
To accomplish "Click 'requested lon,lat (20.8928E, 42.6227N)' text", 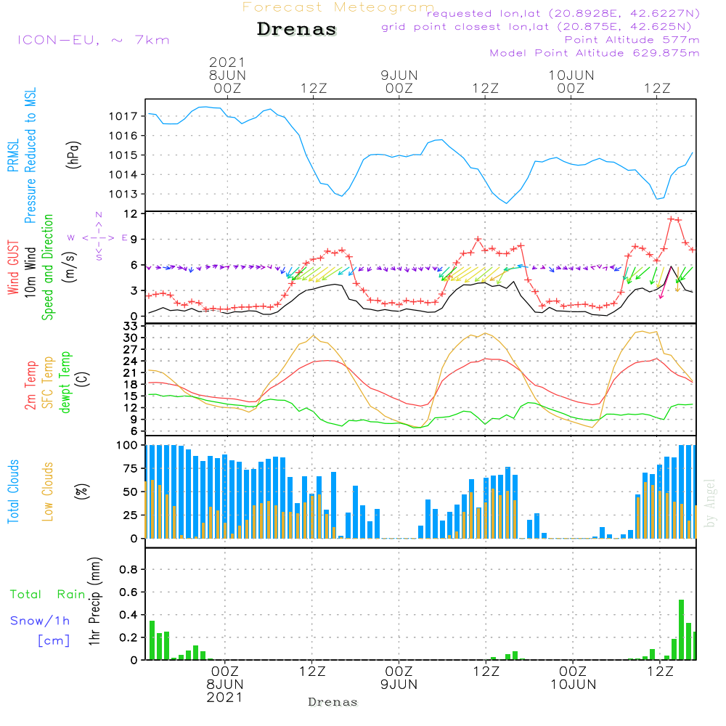I will pyautogui.click(x=563, y=13).
